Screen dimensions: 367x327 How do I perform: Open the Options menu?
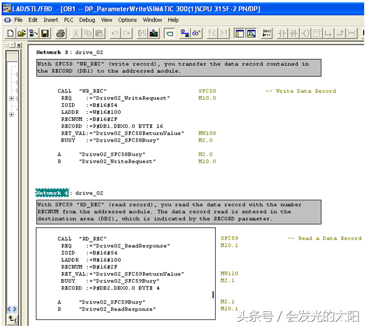coord(127,20)
